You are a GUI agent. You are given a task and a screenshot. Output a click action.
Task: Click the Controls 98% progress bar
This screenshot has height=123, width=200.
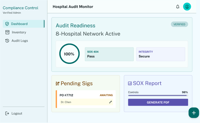tap(158, 95)
